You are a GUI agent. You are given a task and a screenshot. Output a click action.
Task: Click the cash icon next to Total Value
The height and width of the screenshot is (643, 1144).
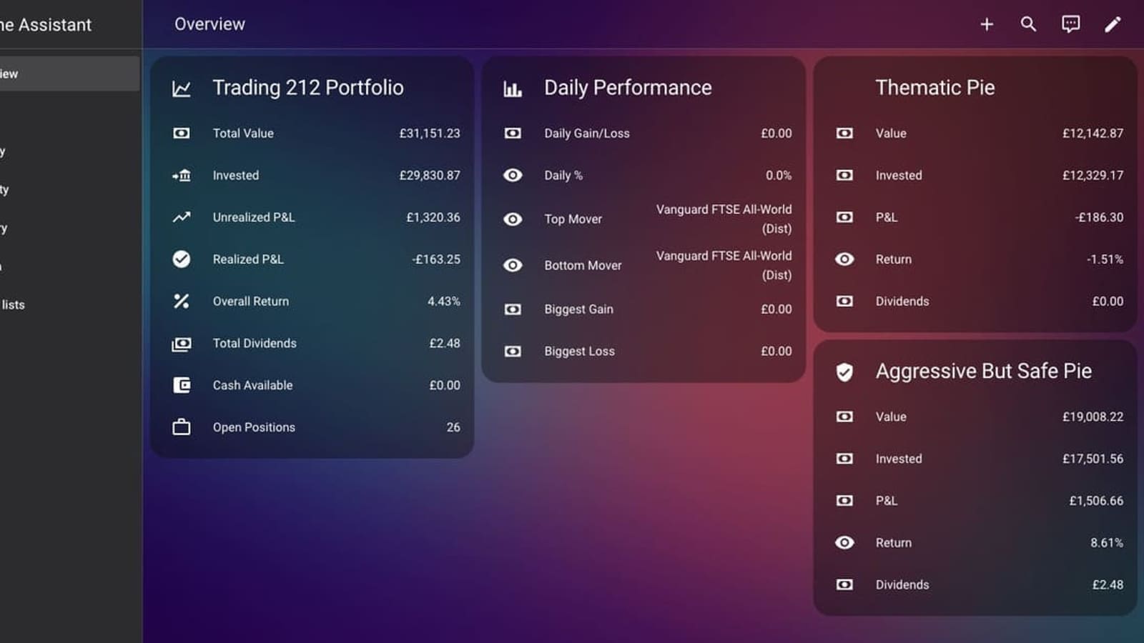point(182,134)
